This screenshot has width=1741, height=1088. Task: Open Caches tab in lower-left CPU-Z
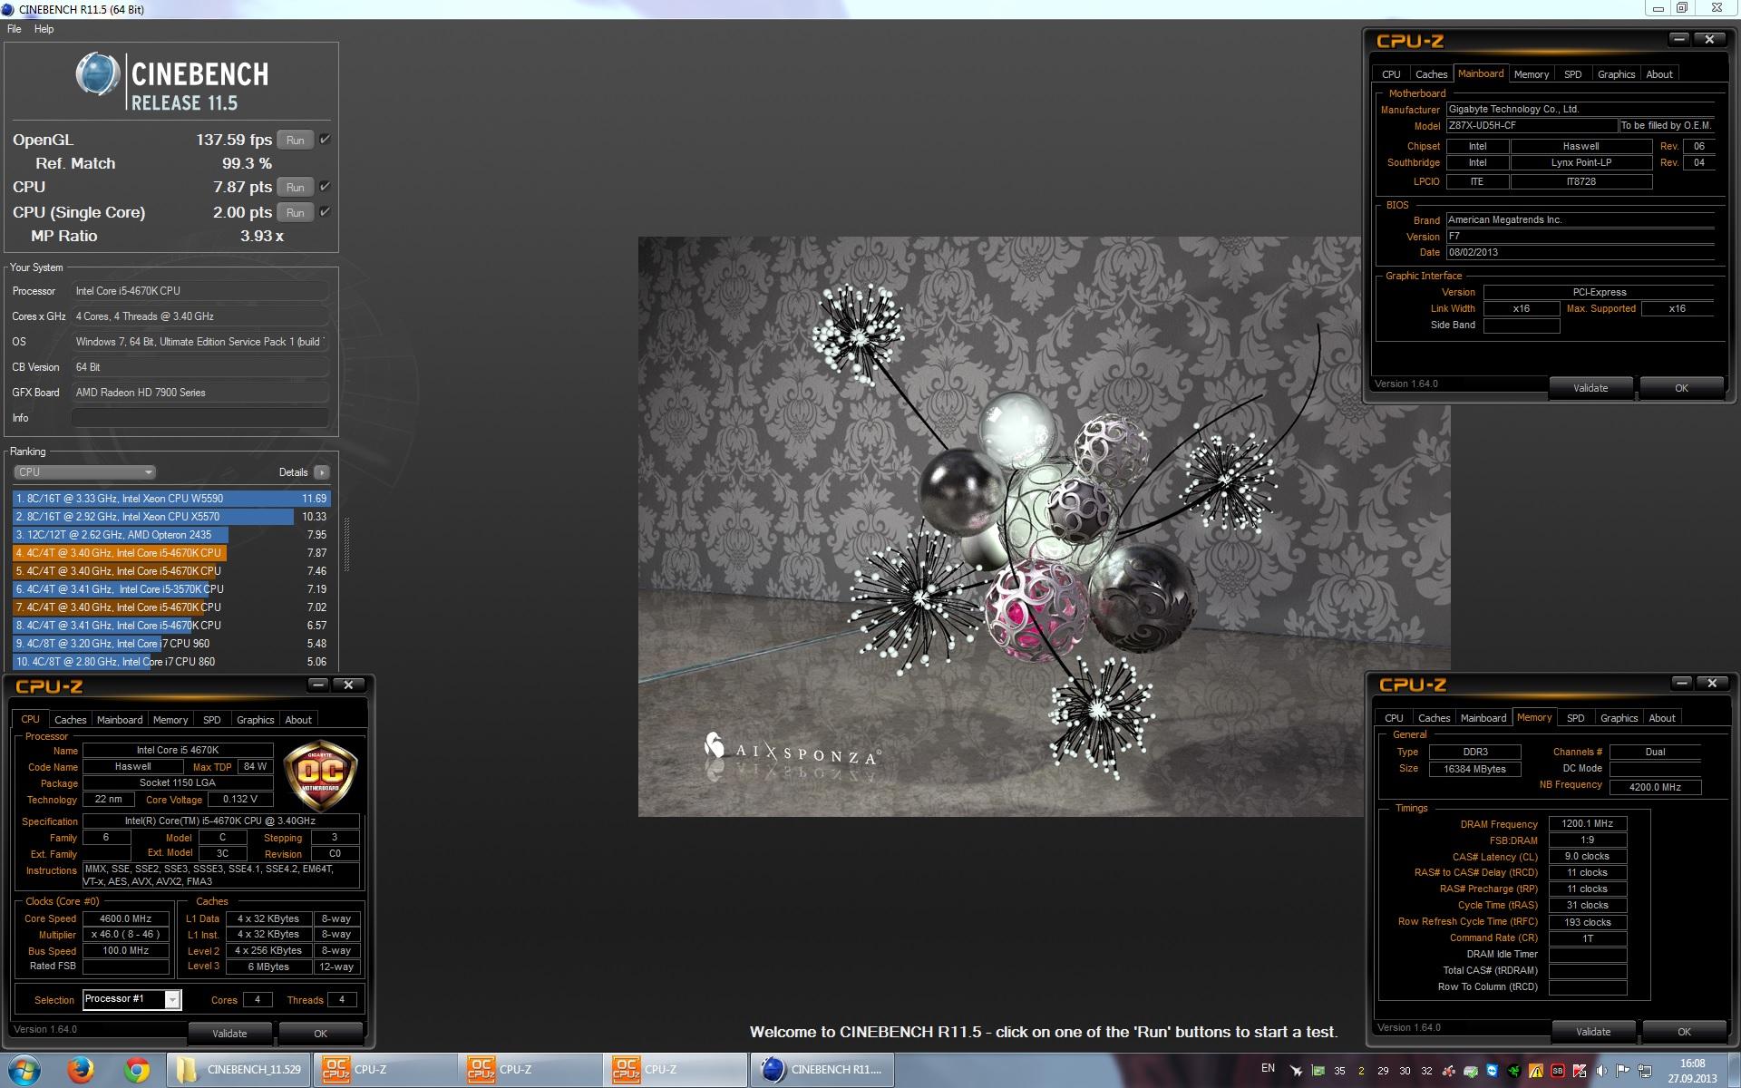pyautogui.click(x=70, y=720)
